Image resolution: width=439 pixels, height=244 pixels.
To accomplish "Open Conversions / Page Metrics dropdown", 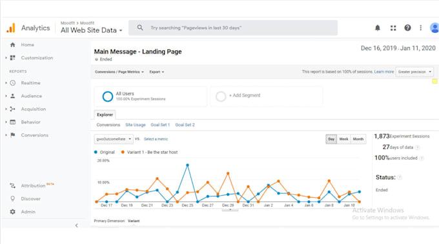I will [119, 72].
